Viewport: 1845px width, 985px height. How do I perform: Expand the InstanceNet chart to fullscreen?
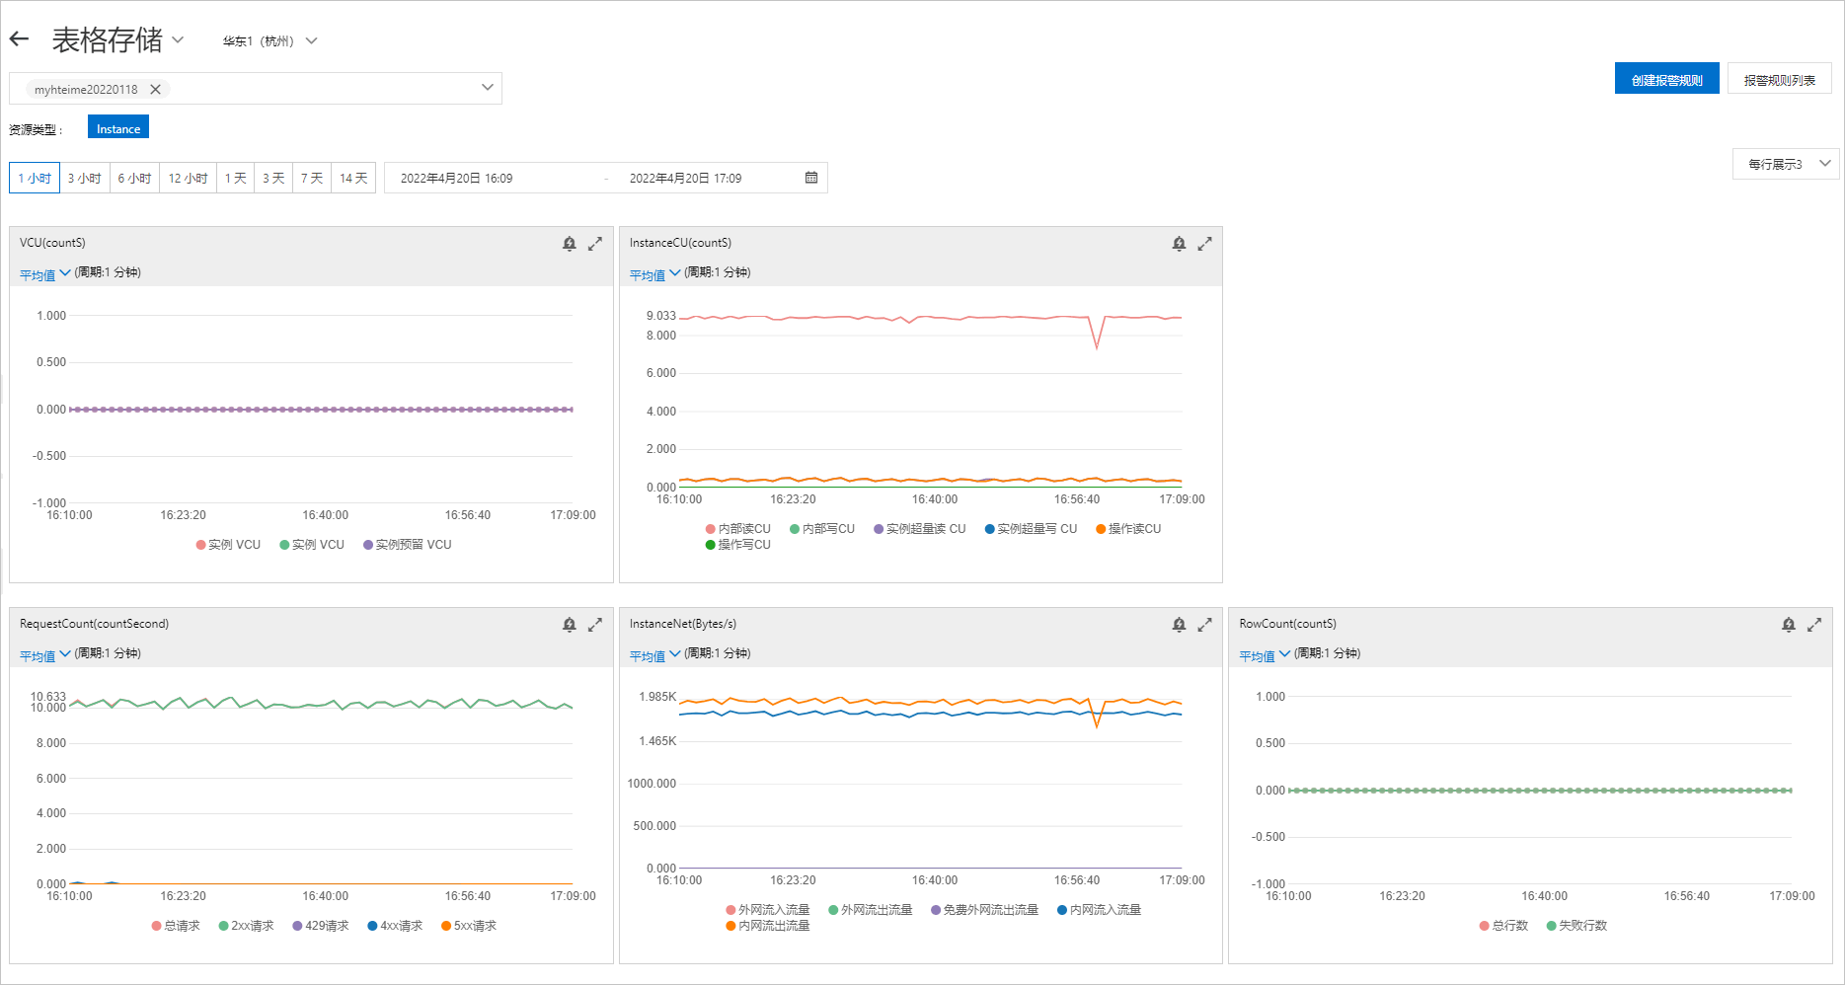pos(1204,625)
